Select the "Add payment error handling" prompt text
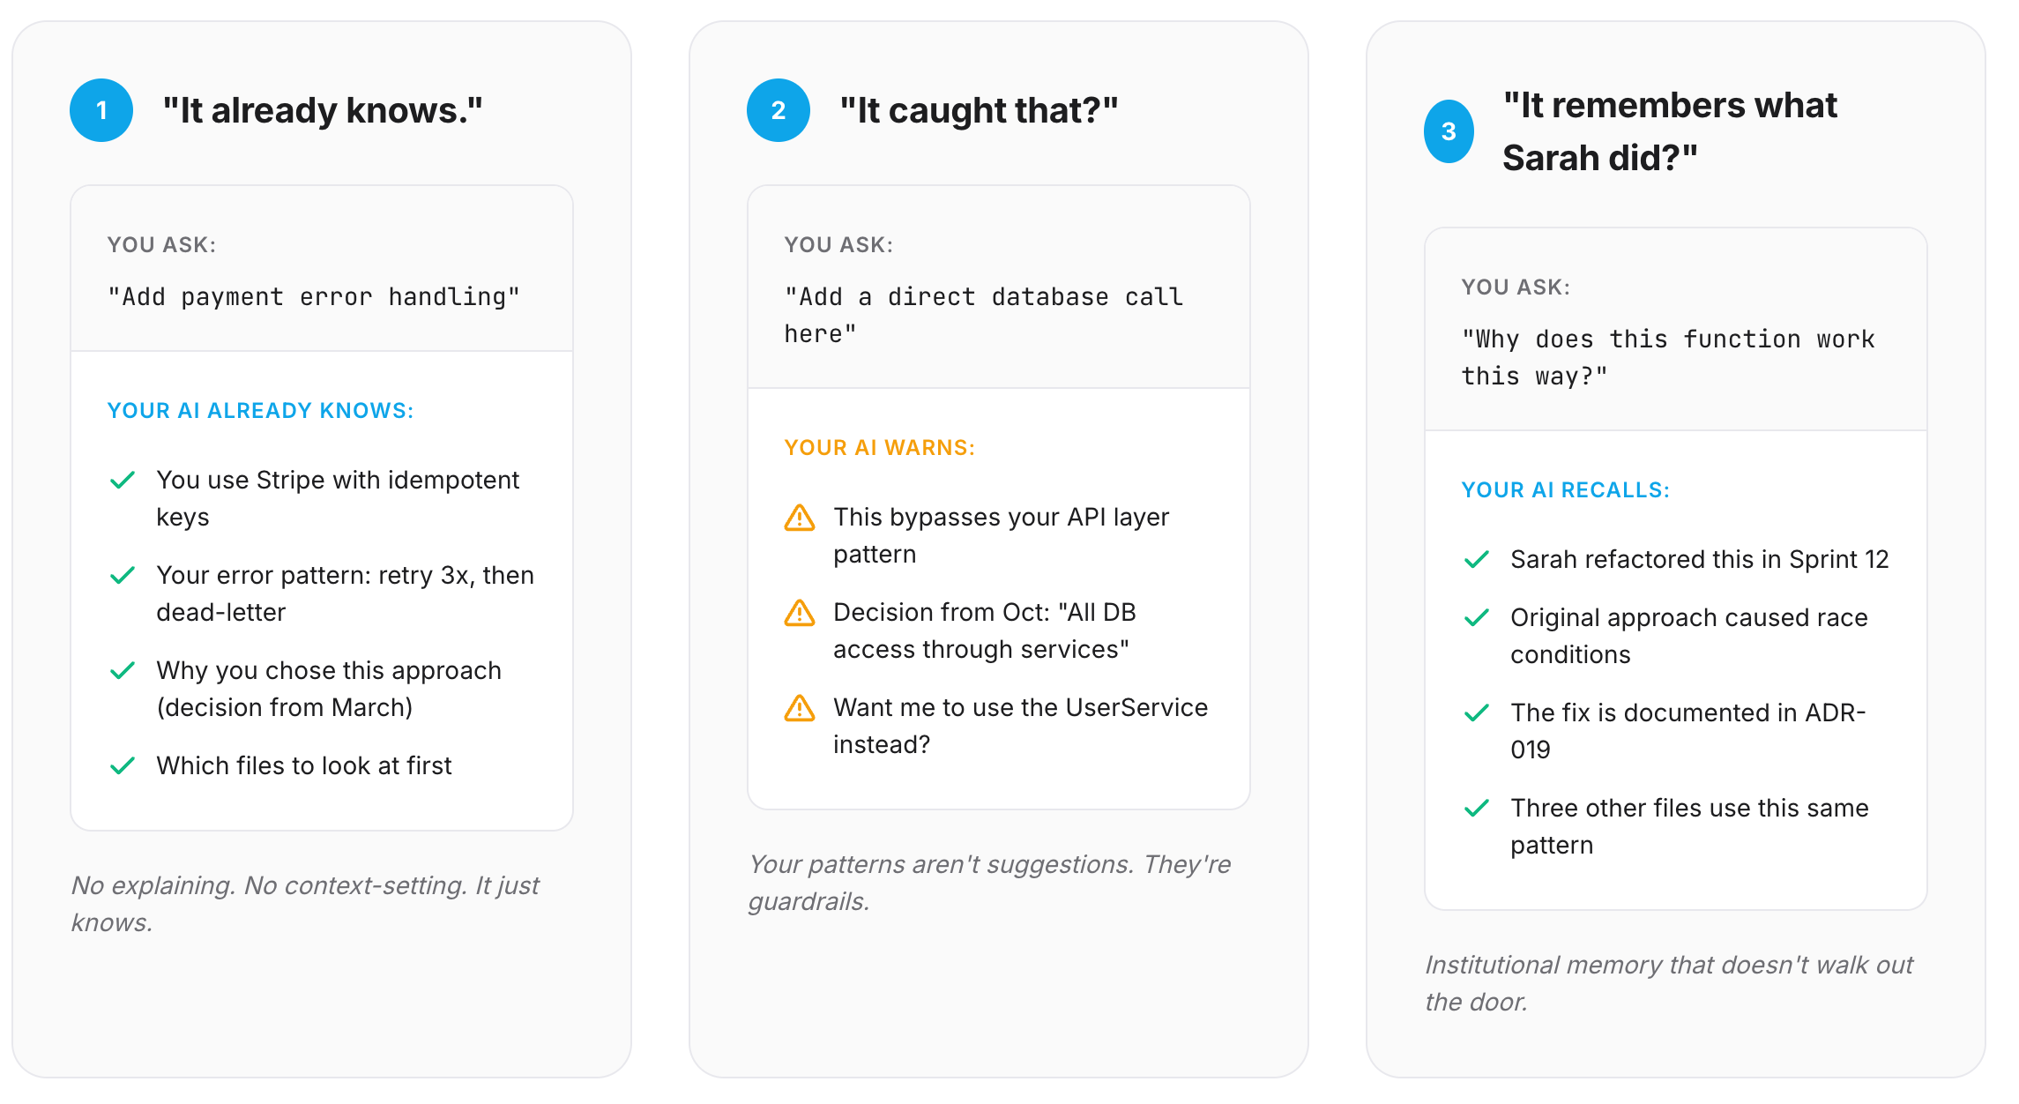 tap(314, 297)
